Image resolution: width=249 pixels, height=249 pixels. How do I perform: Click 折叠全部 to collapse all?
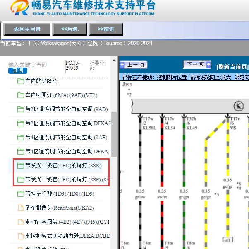[x=97, y=65]
